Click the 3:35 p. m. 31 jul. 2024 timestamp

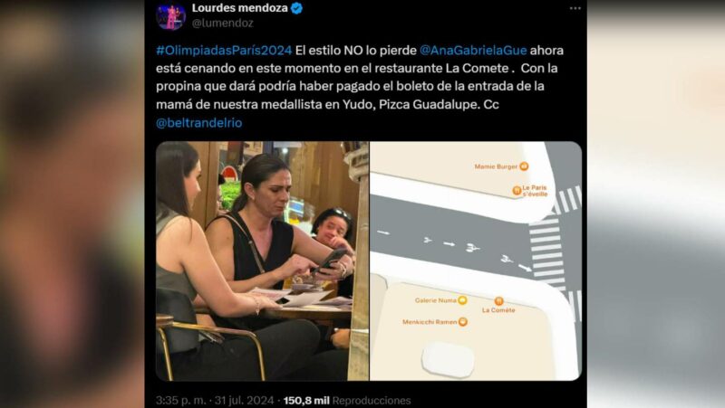[x=215, y=400]
